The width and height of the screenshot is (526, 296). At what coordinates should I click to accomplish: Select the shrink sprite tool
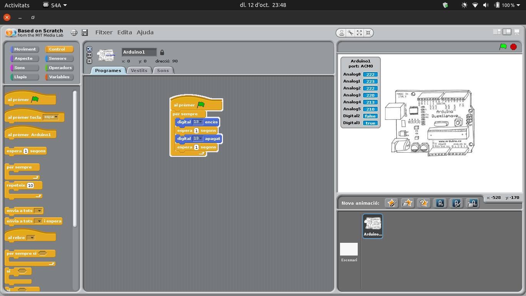pos(368,33)
